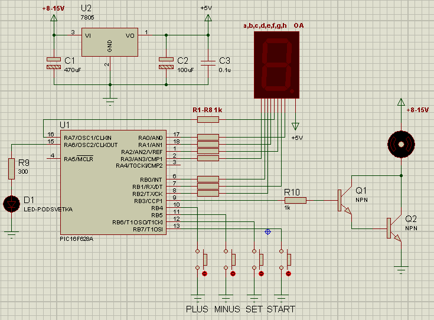Click the 1k resistor R10
The image size is (434, 320).
click(x=295, y=201)
